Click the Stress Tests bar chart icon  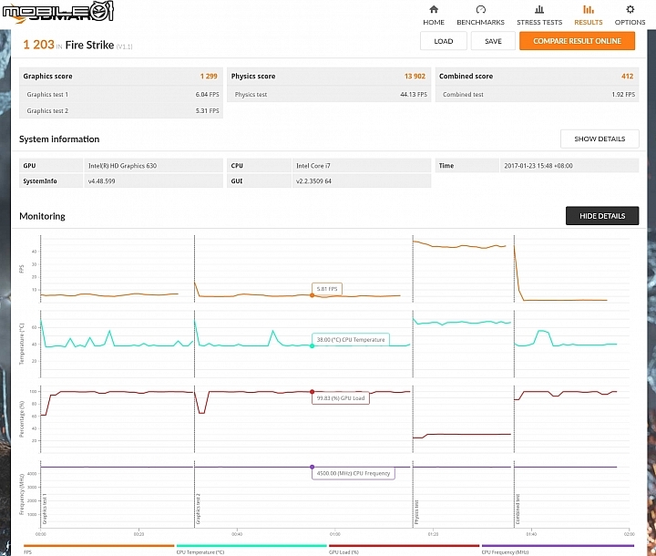(539, 9)
